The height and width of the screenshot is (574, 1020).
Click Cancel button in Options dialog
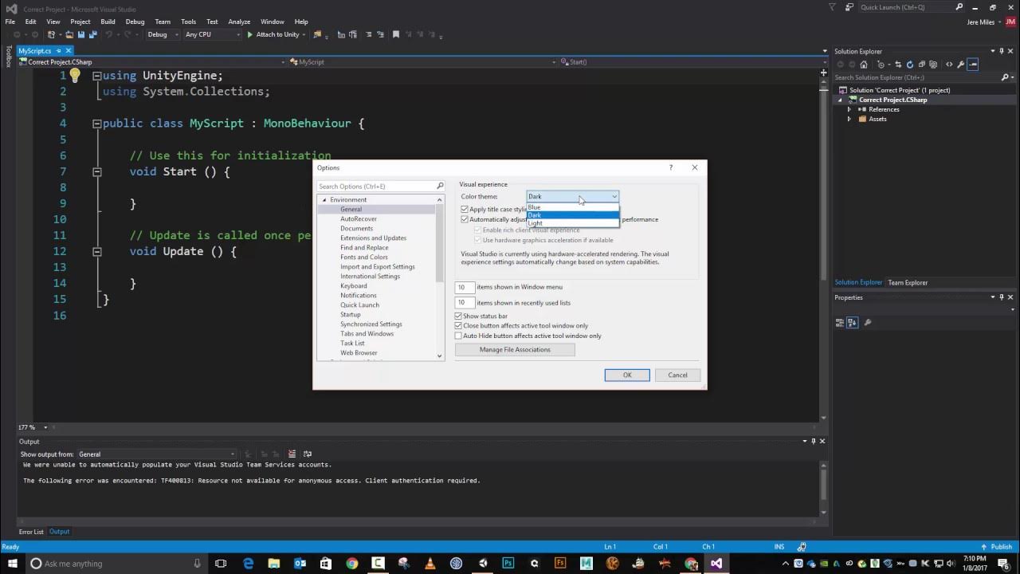(x=677, y=375)
